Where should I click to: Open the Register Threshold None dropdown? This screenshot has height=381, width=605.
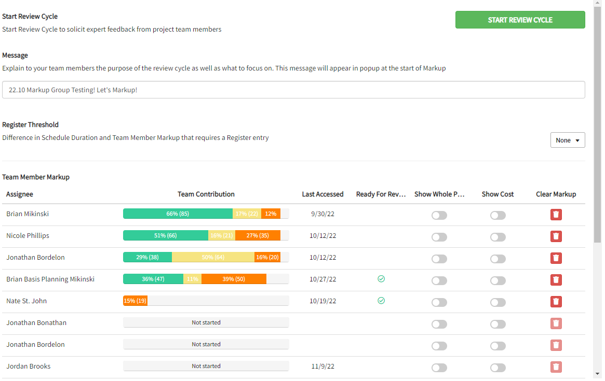567,140
